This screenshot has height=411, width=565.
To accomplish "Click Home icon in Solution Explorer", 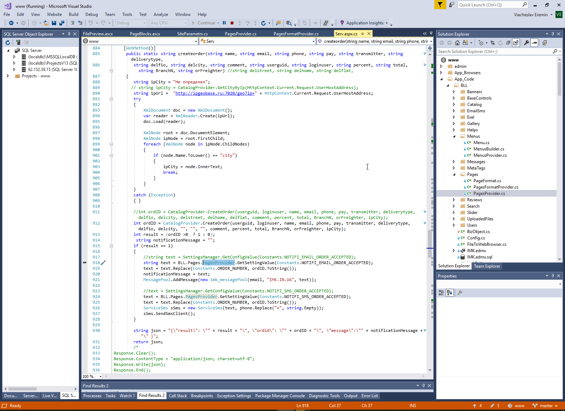I will (x=457, y=43).
